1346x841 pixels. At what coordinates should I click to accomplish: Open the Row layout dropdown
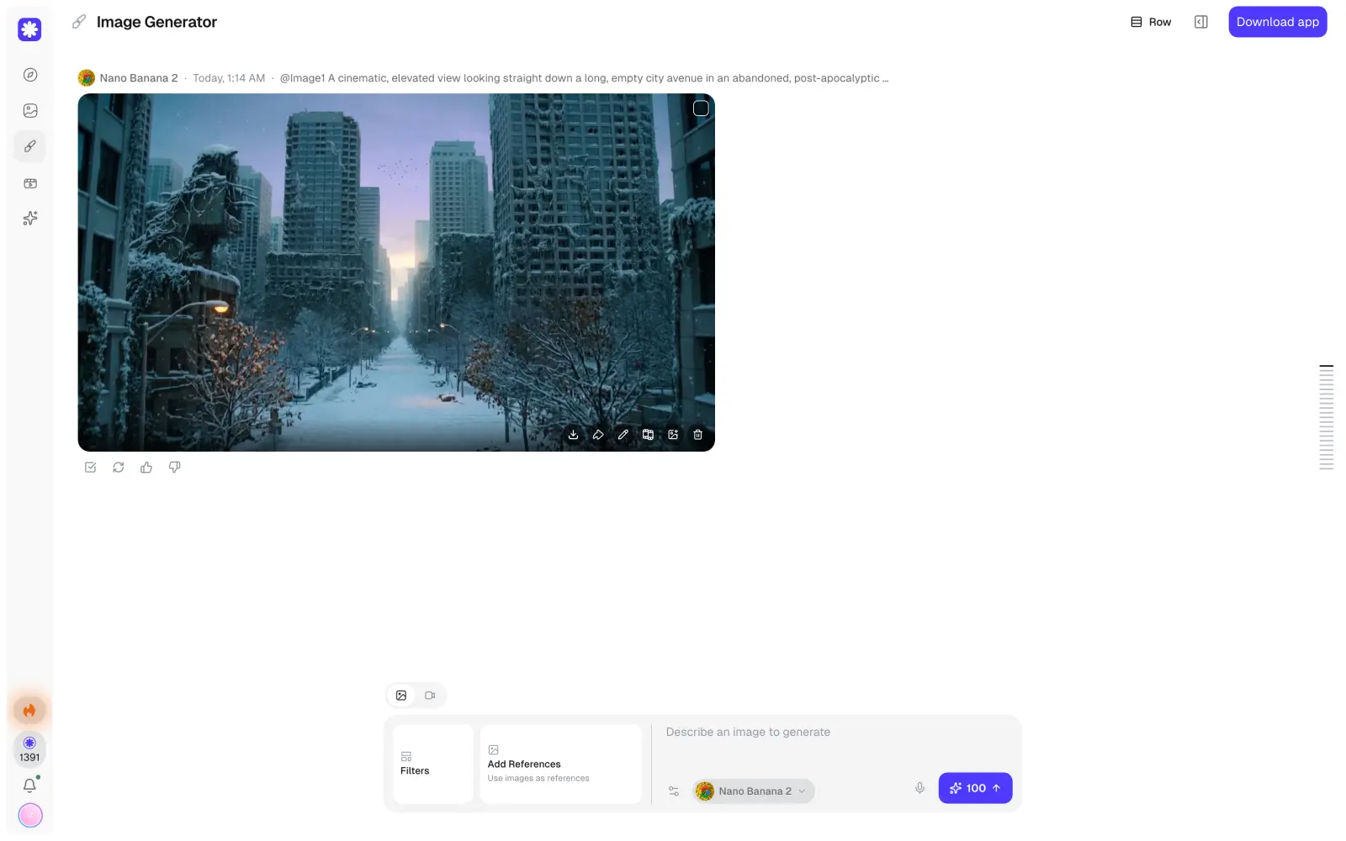tap(1151, 22)
